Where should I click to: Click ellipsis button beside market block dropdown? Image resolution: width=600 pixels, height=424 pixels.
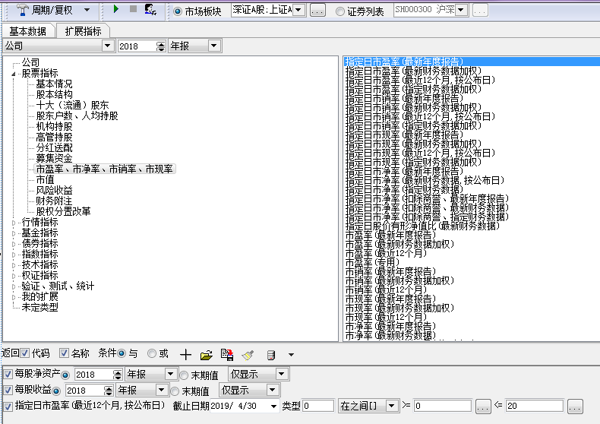(317, 11)
